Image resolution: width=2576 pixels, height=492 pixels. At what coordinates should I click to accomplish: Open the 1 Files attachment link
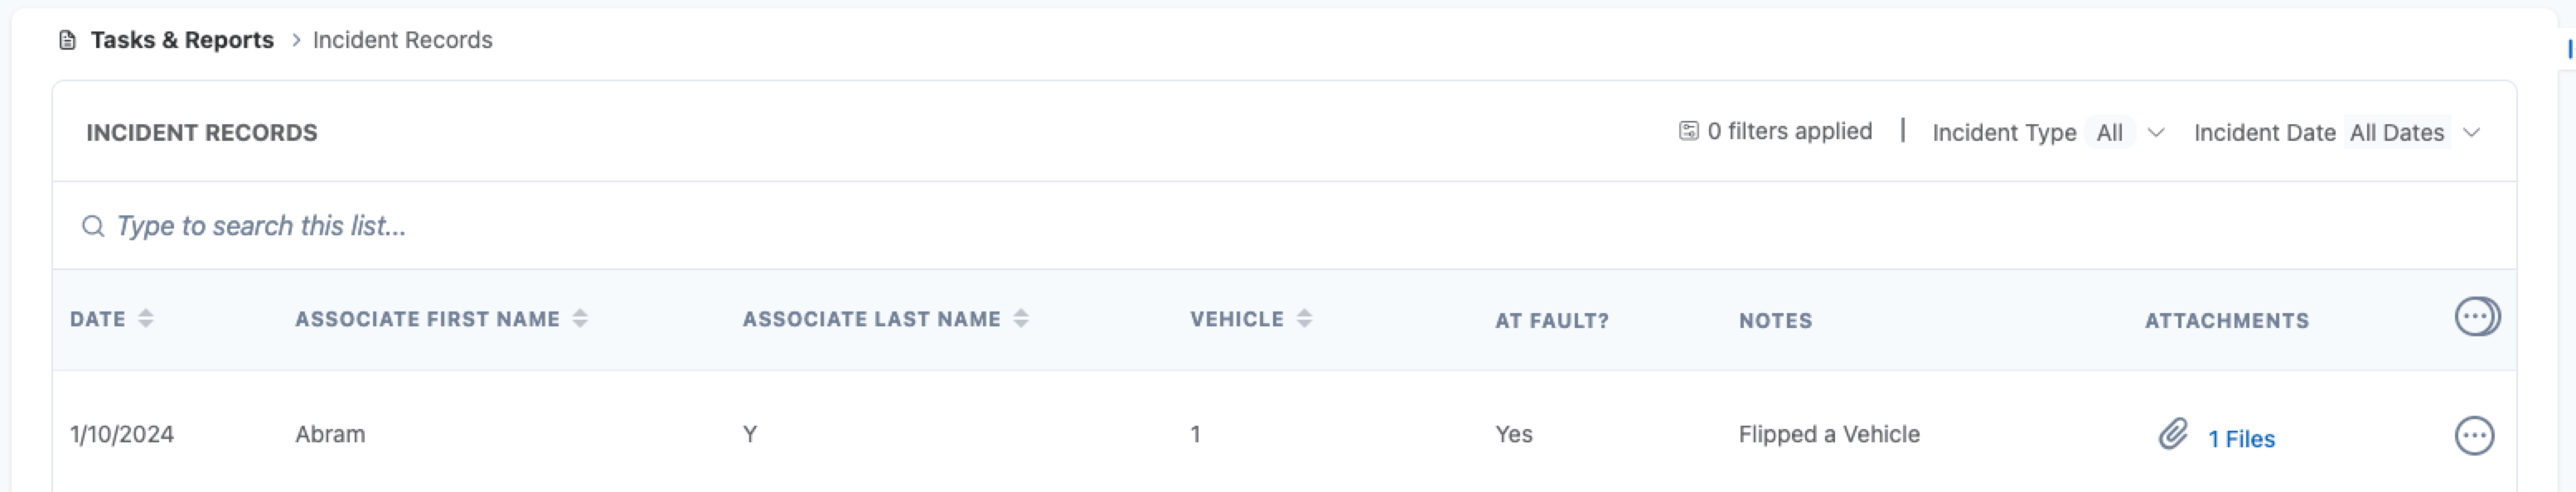tap(2240, 439)
